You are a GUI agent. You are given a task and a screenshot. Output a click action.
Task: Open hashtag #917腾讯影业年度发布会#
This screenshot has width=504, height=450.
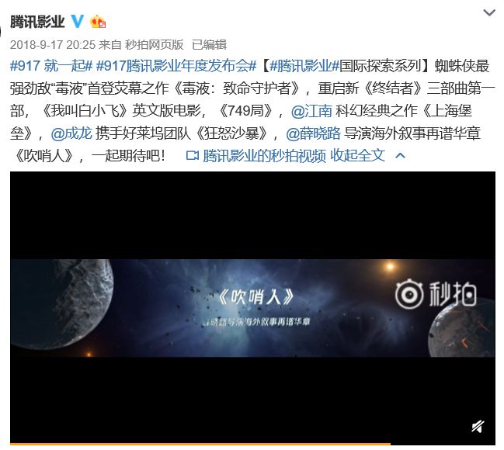point(176,66)
